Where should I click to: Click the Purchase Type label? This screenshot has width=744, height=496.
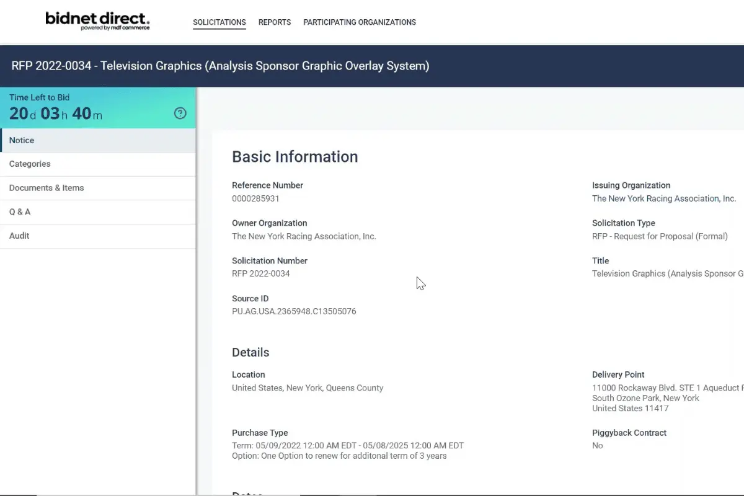click(260, 433)
